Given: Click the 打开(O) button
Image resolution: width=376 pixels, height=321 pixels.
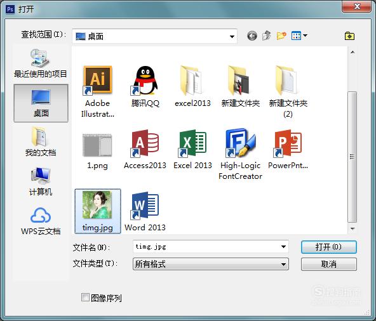Looking at the screenshot, I should click(328, 247).
